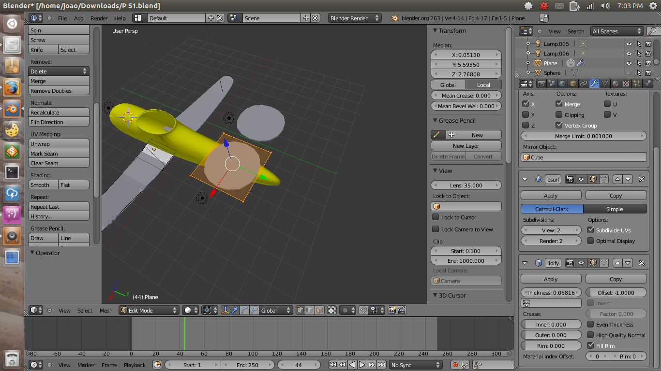661x371 pixels.
Task: Open the Render properties tab camera icon
Action: 541,84
